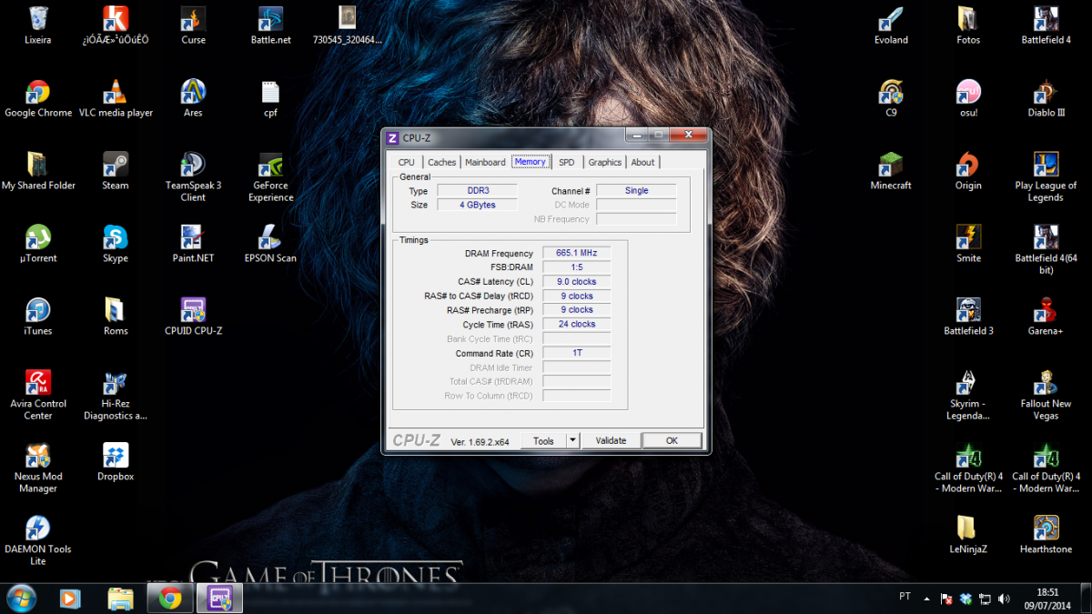Show hidden system tray icons
1092x614 pixels.
click(x=927, y=599)
